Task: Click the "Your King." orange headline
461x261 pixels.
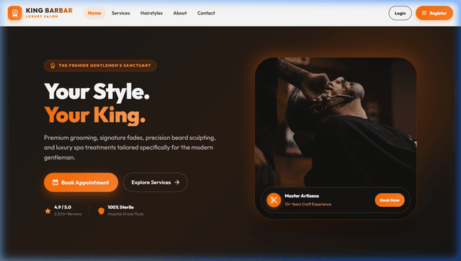Action: coord(94,115)
